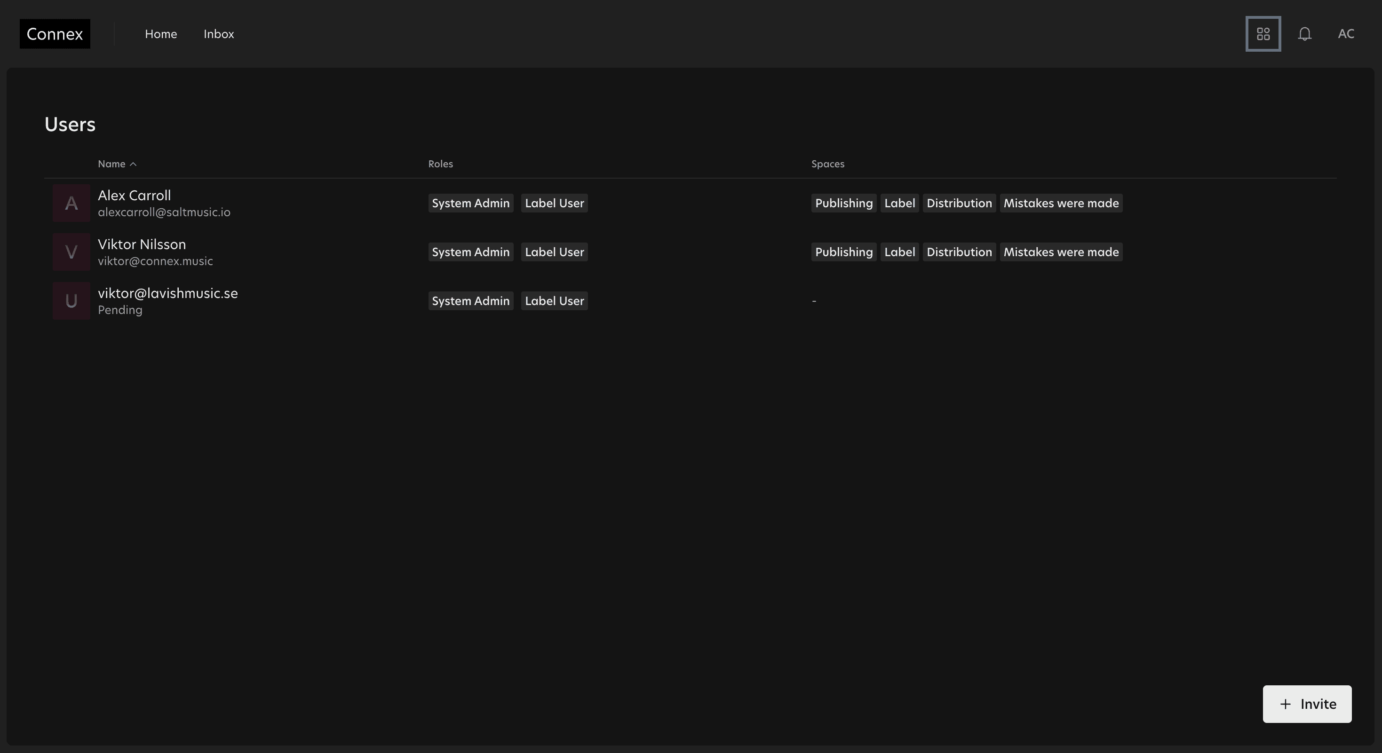Click Viktor Nilsson's Distribution space tag
This screenshot has height=753, width=1382.
[959, 252]
